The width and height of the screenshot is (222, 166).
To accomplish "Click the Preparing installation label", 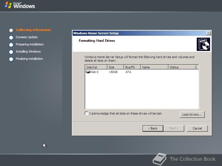I will [30, 44].
